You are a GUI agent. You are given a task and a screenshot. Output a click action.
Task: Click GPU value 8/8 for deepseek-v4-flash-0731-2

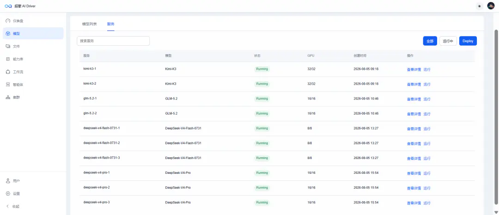click(310, 143)
